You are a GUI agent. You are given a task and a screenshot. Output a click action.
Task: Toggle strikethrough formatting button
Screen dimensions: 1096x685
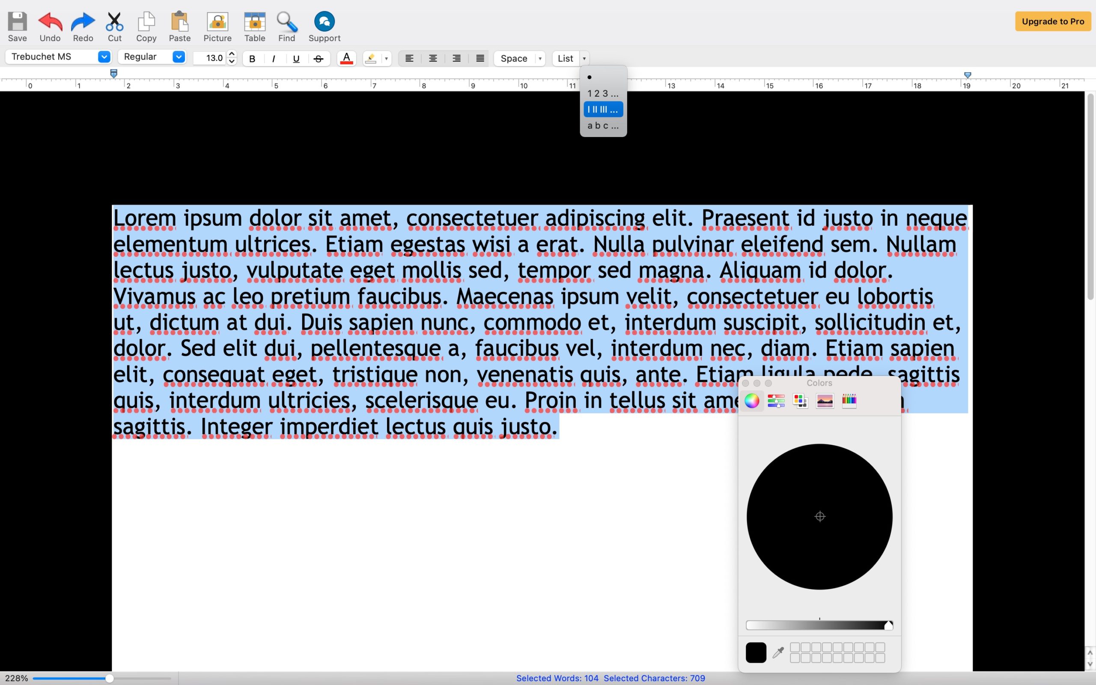coord(319,59)
